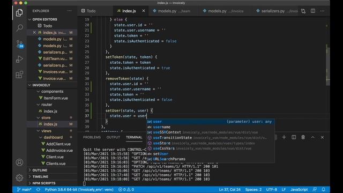
Task: Click the feedback icon in status bar
Action: (315, 189)
